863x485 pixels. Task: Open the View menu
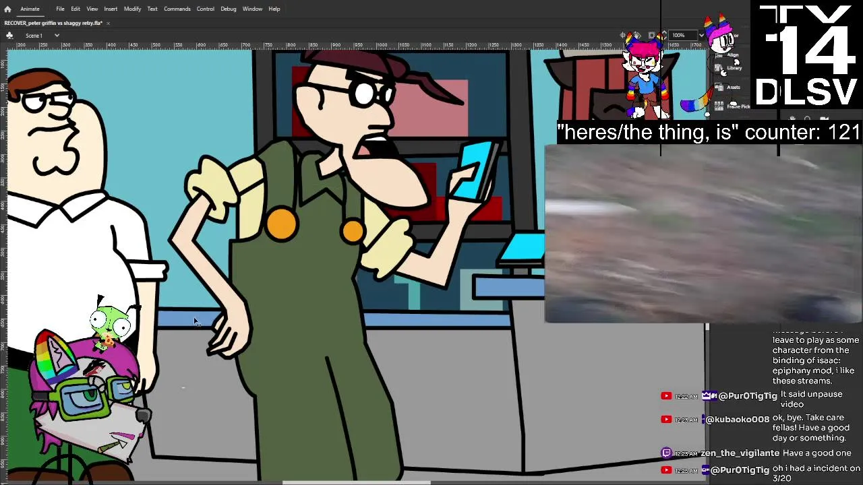tap(92, 9)
